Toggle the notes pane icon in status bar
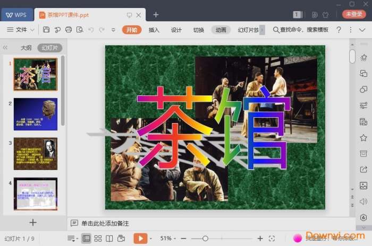Image resolution: width=372 pixels, height=246 pixels. pyautogui.click(x=71, y=239)
